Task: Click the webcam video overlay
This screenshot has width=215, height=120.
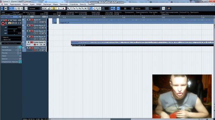Action: (182, 96)
